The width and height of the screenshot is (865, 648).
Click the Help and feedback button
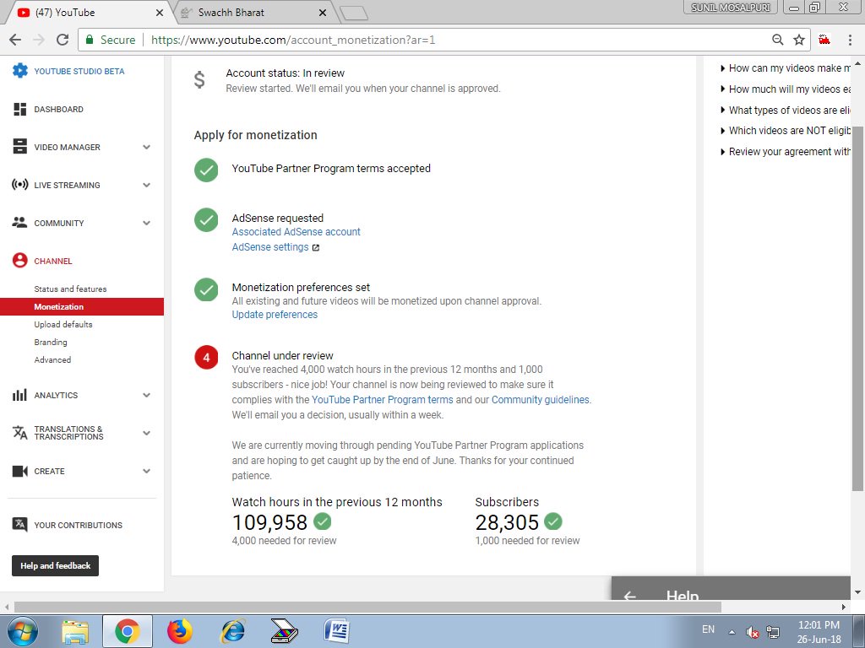(55, 565)
